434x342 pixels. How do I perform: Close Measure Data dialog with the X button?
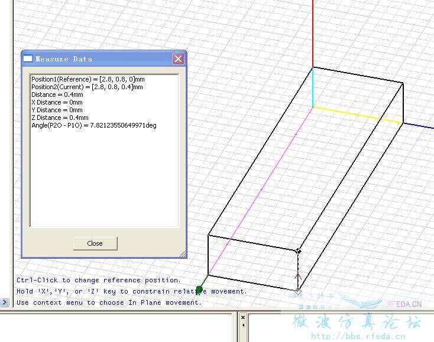[178, 58]
